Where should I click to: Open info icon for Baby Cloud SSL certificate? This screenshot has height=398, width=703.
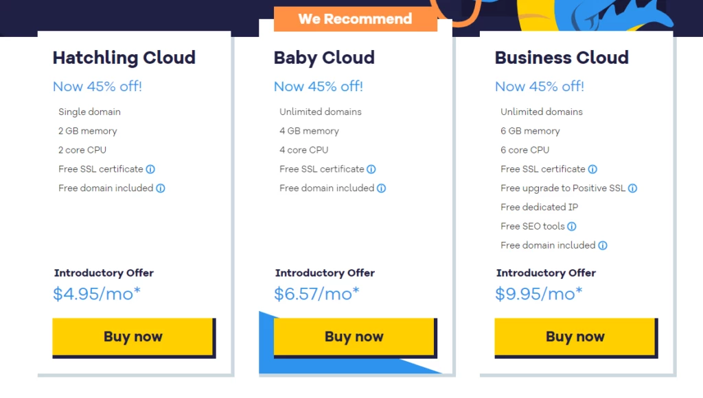click(x=371, y=169)
